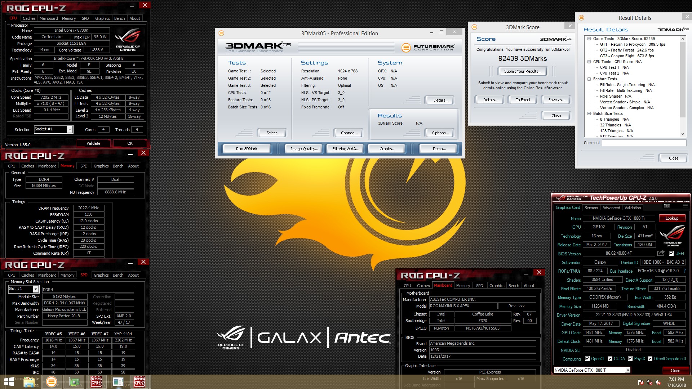Select the last ROG CPU-Z taskbar icon

[139, 382]
